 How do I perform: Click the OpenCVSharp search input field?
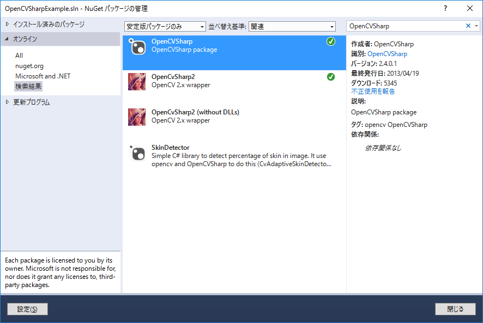click(x=405, y=26)
